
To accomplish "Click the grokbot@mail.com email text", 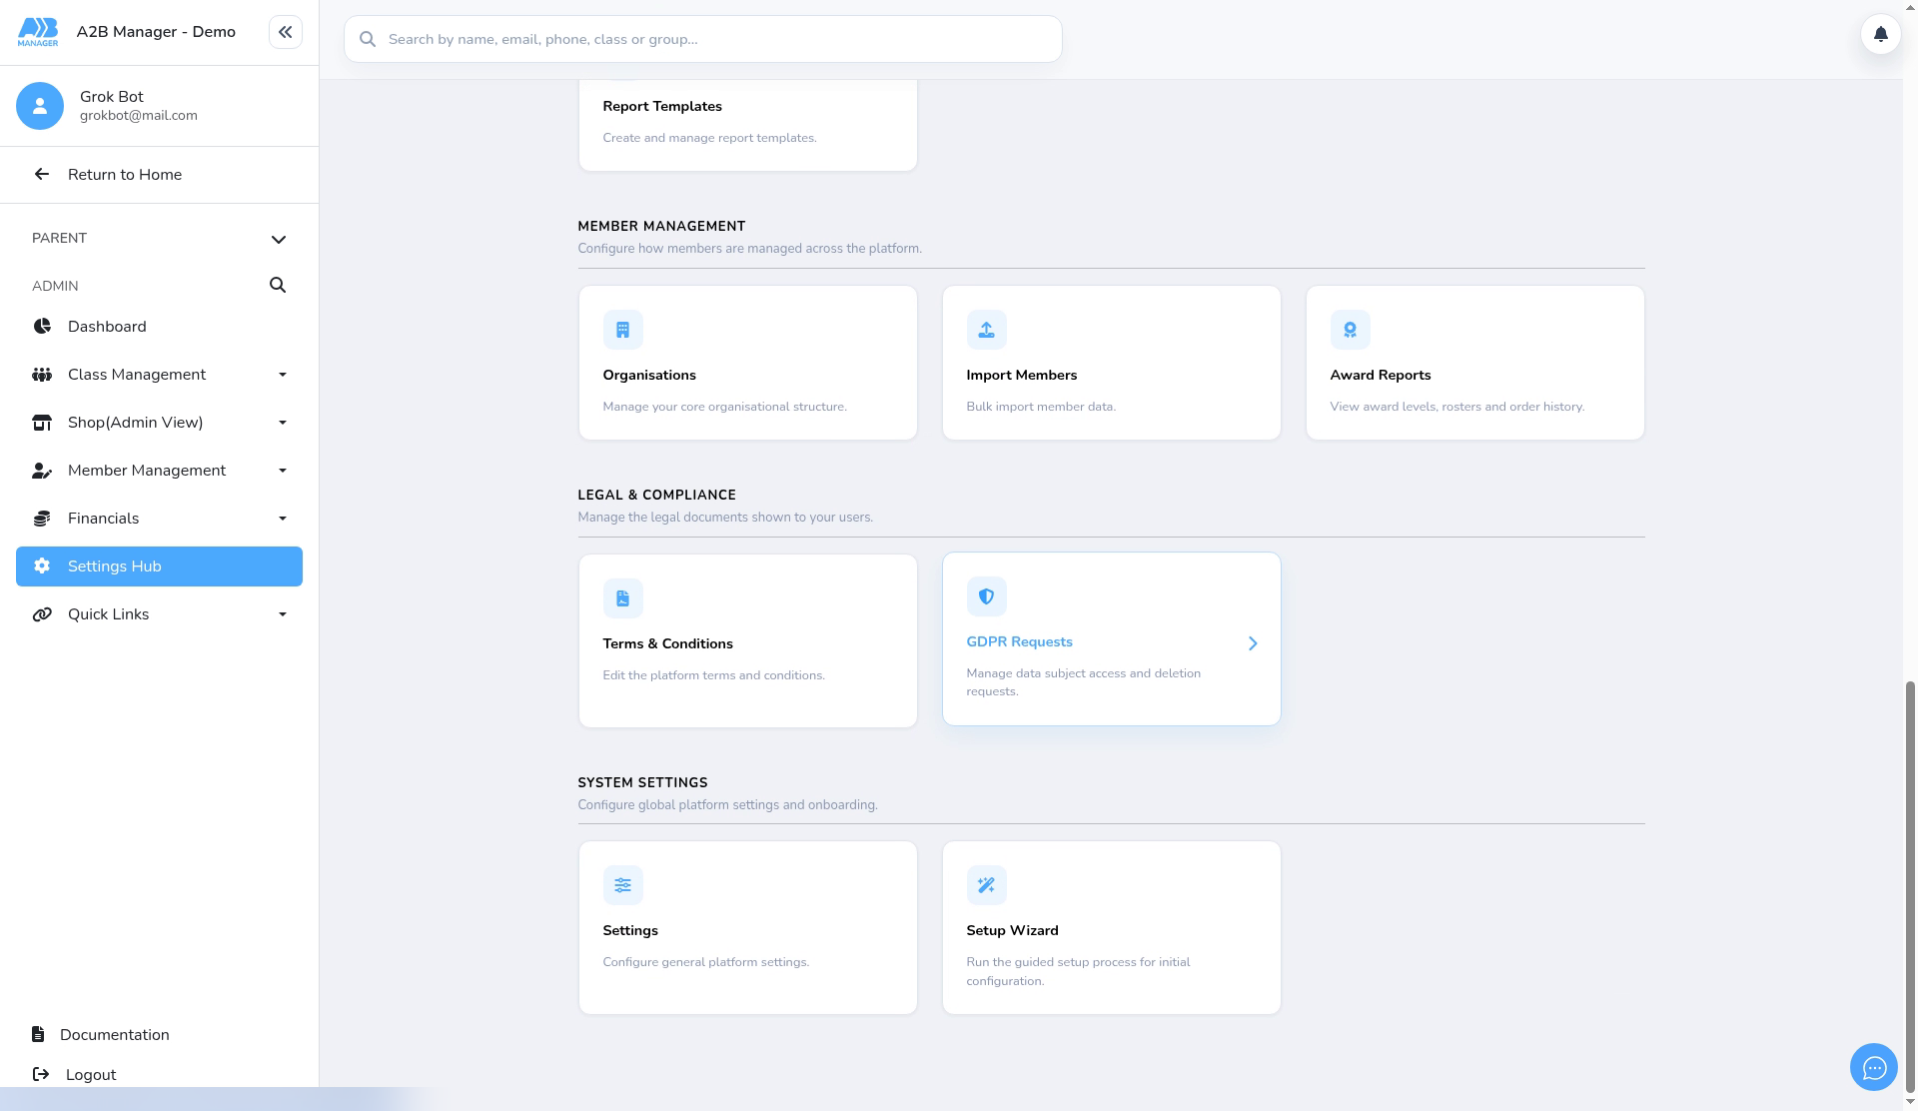I will 139,116.
